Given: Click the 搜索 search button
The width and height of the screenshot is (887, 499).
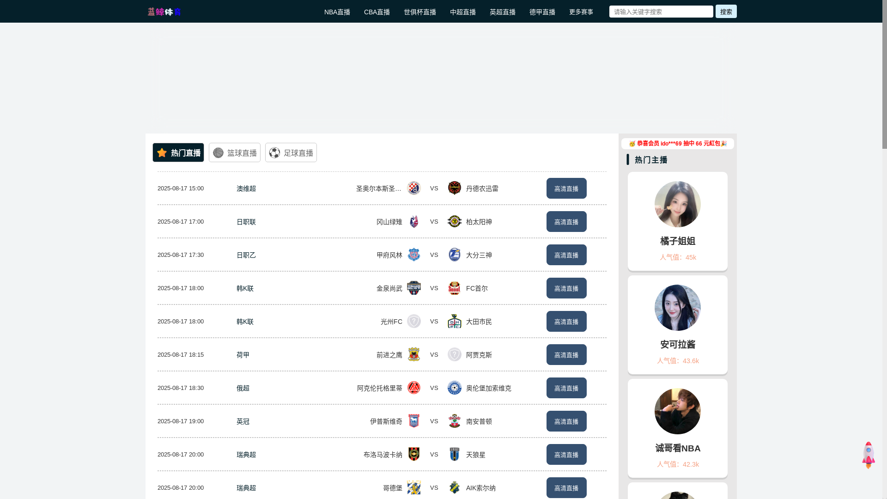Looking at the screenshot, I should 726,12.
